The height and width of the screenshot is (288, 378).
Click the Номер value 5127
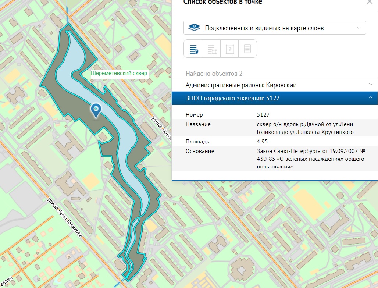point(263,115)
